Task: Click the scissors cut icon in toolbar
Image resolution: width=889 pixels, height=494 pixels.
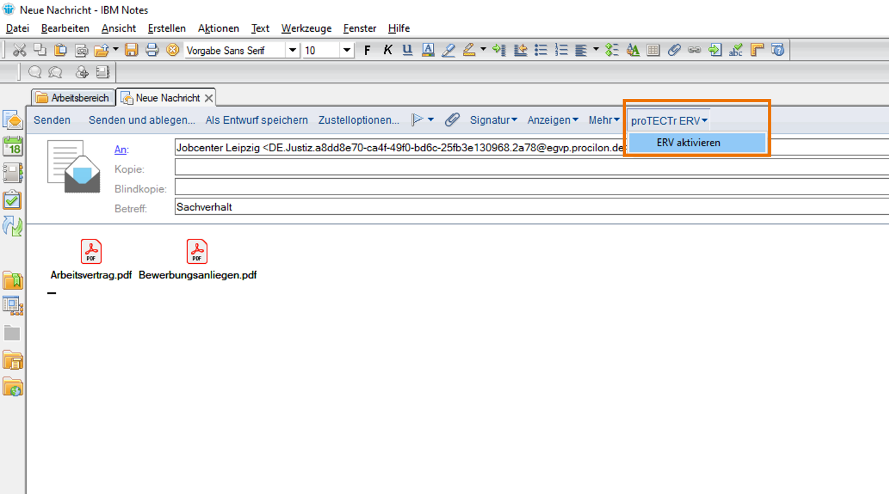Action: [x=20, y=50]
